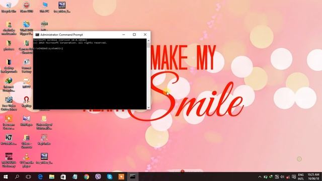Viewport: 322px width, 181px height.
Task: Switch to Command Prompt taskbar button
Action: [x=133, y=176]
